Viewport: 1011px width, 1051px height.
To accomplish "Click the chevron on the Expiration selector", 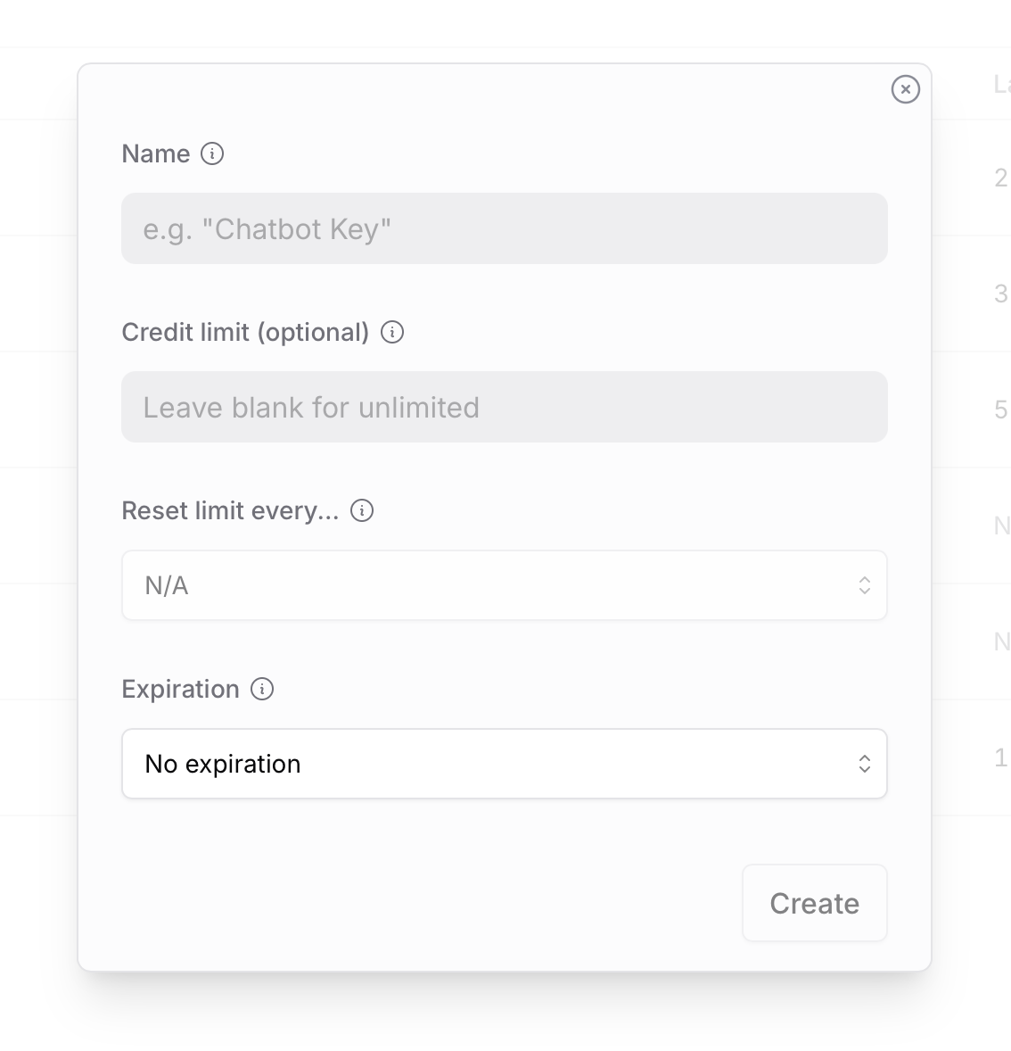I will tap(863, 764).
